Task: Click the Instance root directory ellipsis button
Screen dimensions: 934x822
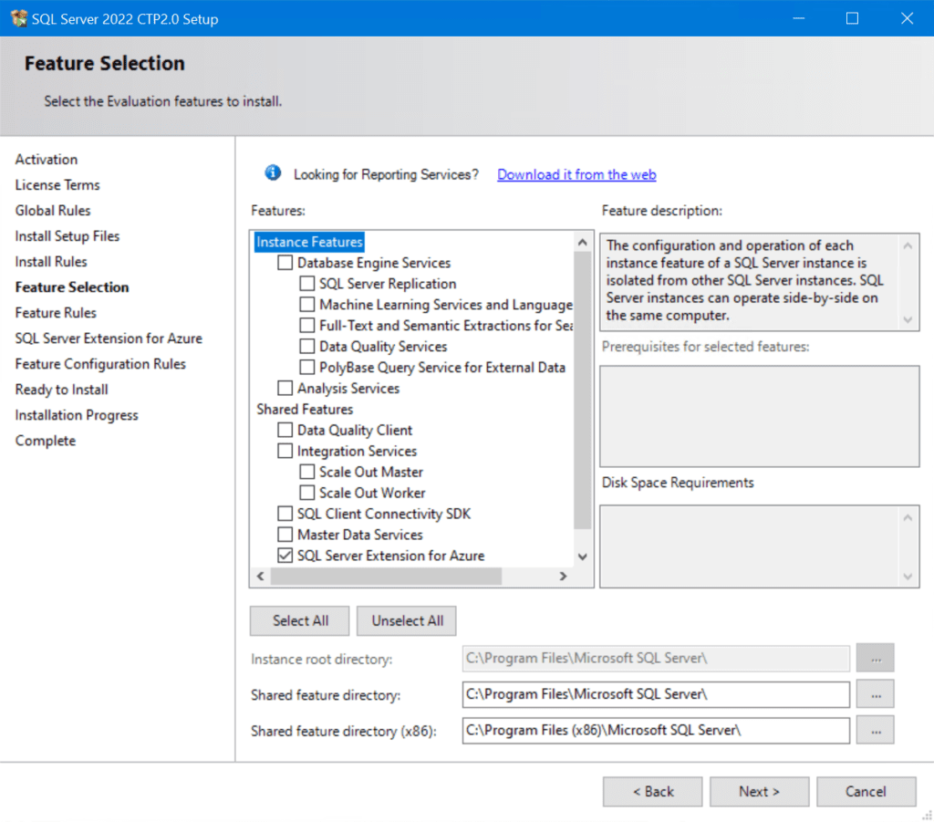Action: point(875,658)
